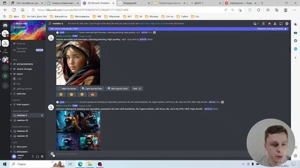Open the welcome channel
Viewport: 300px width, 168px height.
(21, 94)
